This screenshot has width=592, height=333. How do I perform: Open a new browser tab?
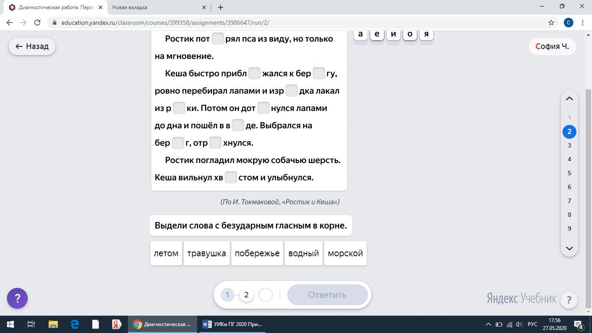220,7
